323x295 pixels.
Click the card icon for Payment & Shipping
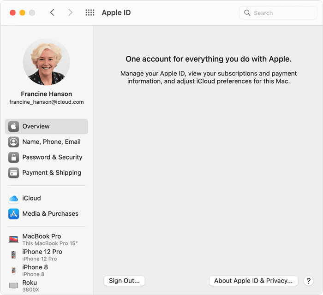pyautogui.click(x=13, y=173)
